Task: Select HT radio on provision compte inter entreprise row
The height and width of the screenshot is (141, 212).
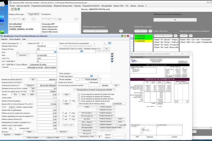Action: coord(63,113)
